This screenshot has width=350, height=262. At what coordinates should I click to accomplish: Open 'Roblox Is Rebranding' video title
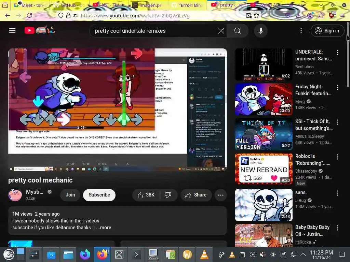pos(313,160)
